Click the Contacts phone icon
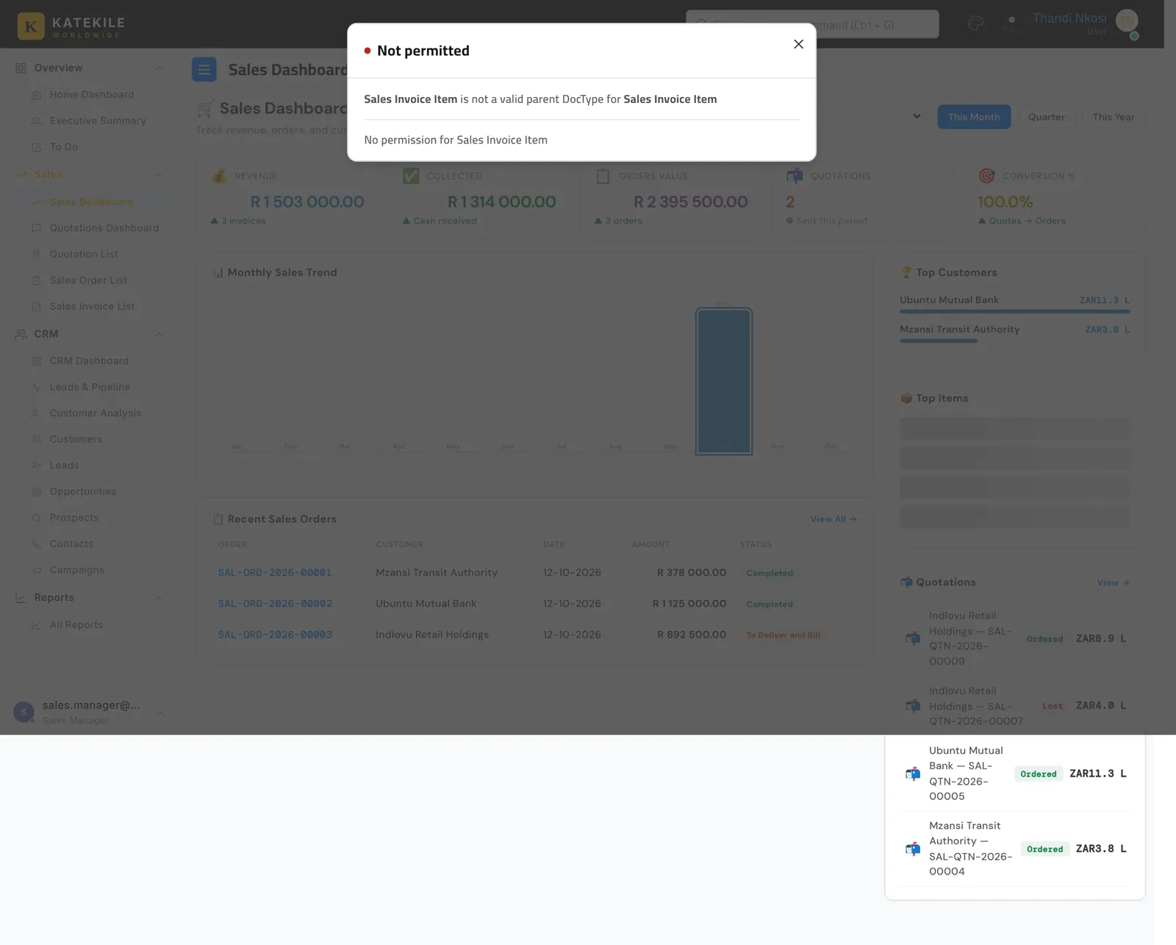Viewport: 1176px width, 945px height. (36, 544)
